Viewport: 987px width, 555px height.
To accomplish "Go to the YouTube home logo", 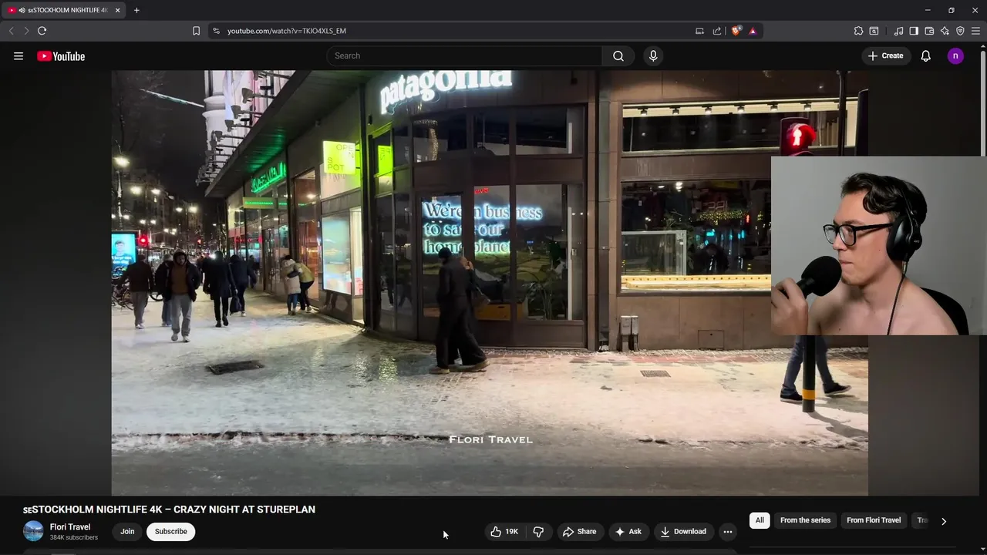I will [61, 55].
